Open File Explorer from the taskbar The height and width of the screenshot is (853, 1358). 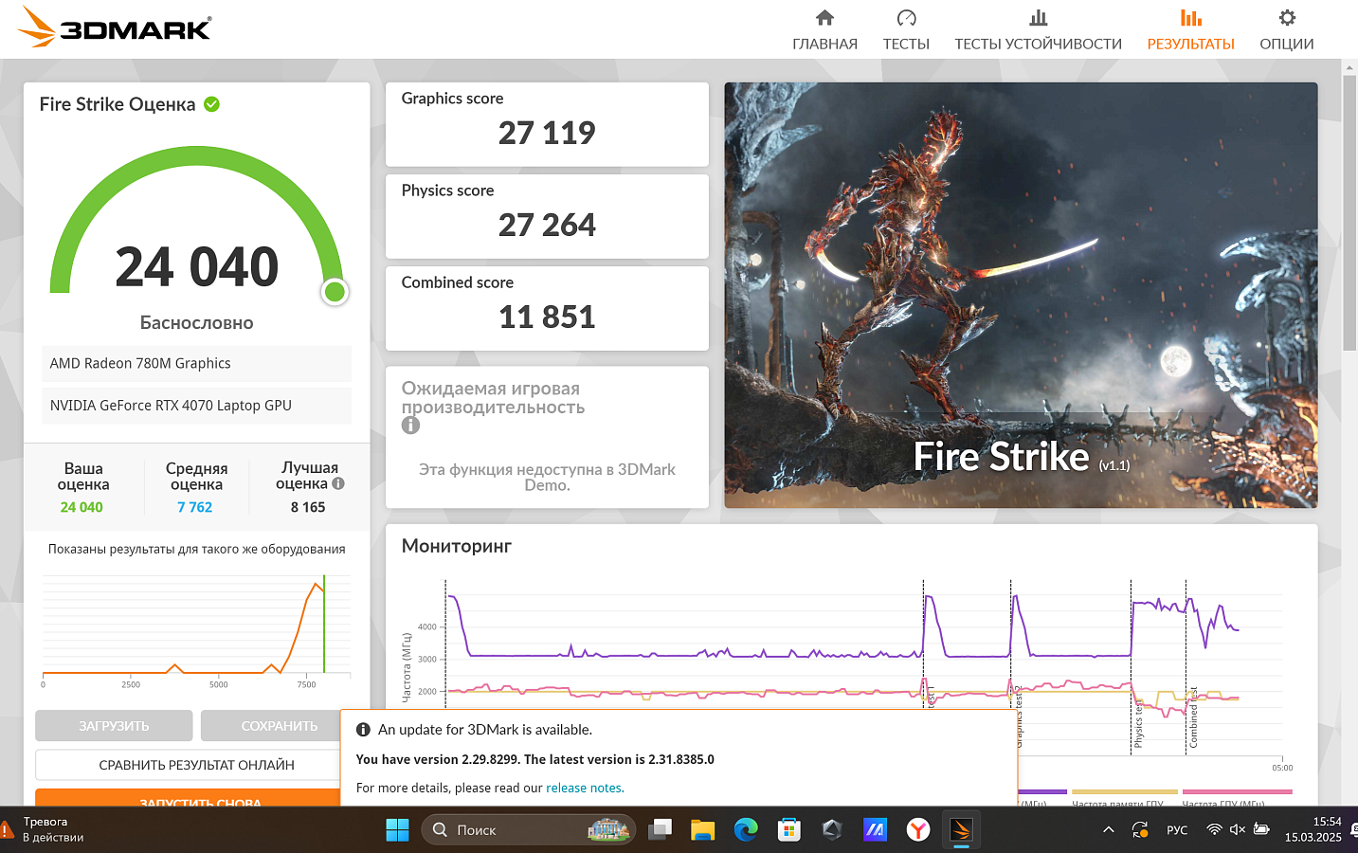click(702, 830)
